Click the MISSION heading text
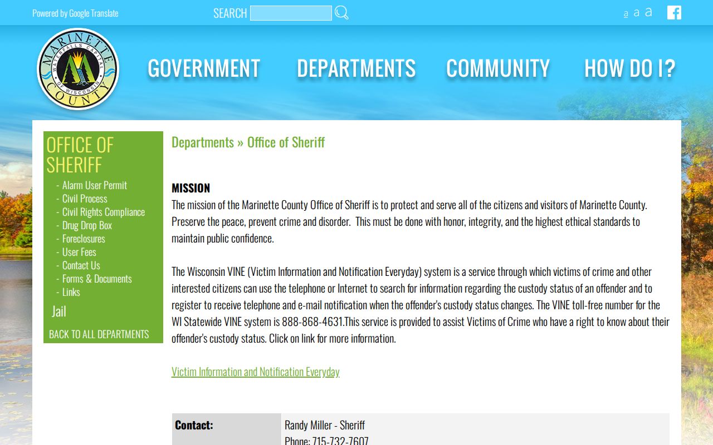Screen dimensions: 713x445 [191, 188]
